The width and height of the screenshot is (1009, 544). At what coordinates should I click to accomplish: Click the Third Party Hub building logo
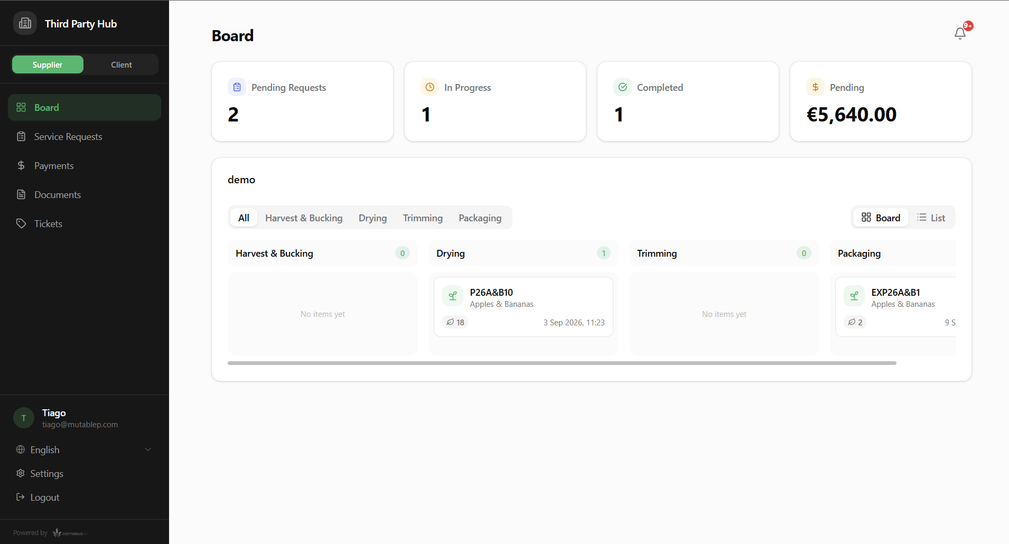(25, 23)
